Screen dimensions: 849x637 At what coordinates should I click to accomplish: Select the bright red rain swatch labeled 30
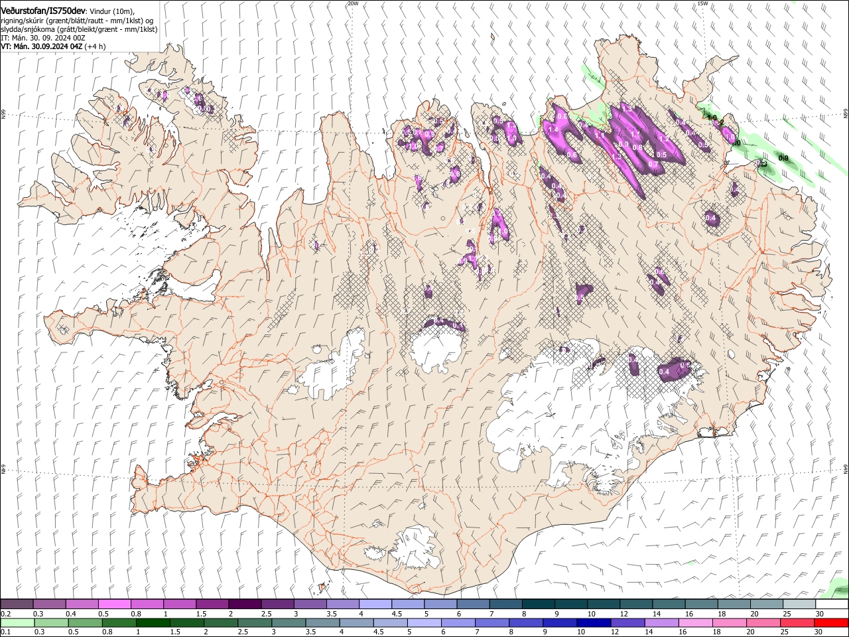[x=830, y=622]
